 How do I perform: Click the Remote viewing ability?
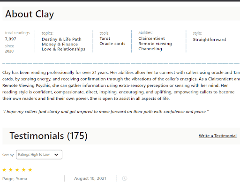pos(155,44)
